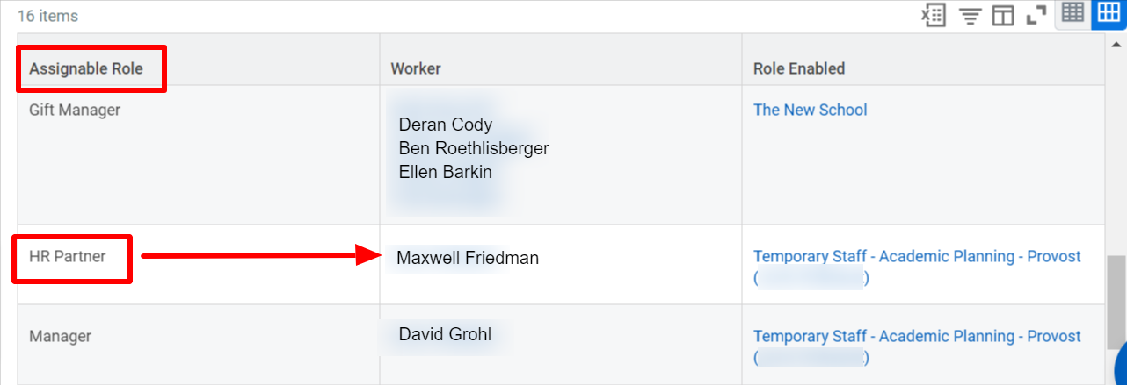Export table to Excel icon
This screenshot has height=385, width=1127.
coord(934,15)
